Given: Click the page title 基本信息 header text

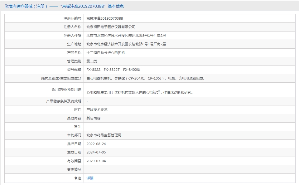Looking at the screenshot, I should (116, 7).
